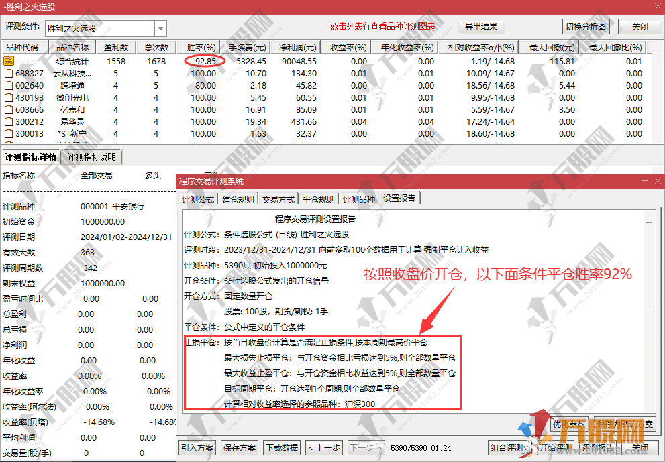
Task: Click the 431.66 net profit cell
Action: pyautogui.click(x=304, y=121)
